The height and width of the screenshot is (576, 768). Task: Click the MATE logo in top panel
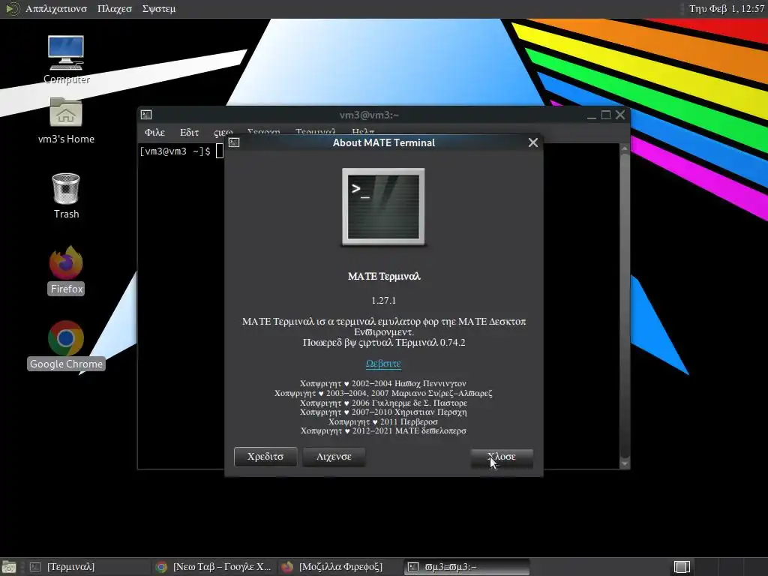click(12, 8)
